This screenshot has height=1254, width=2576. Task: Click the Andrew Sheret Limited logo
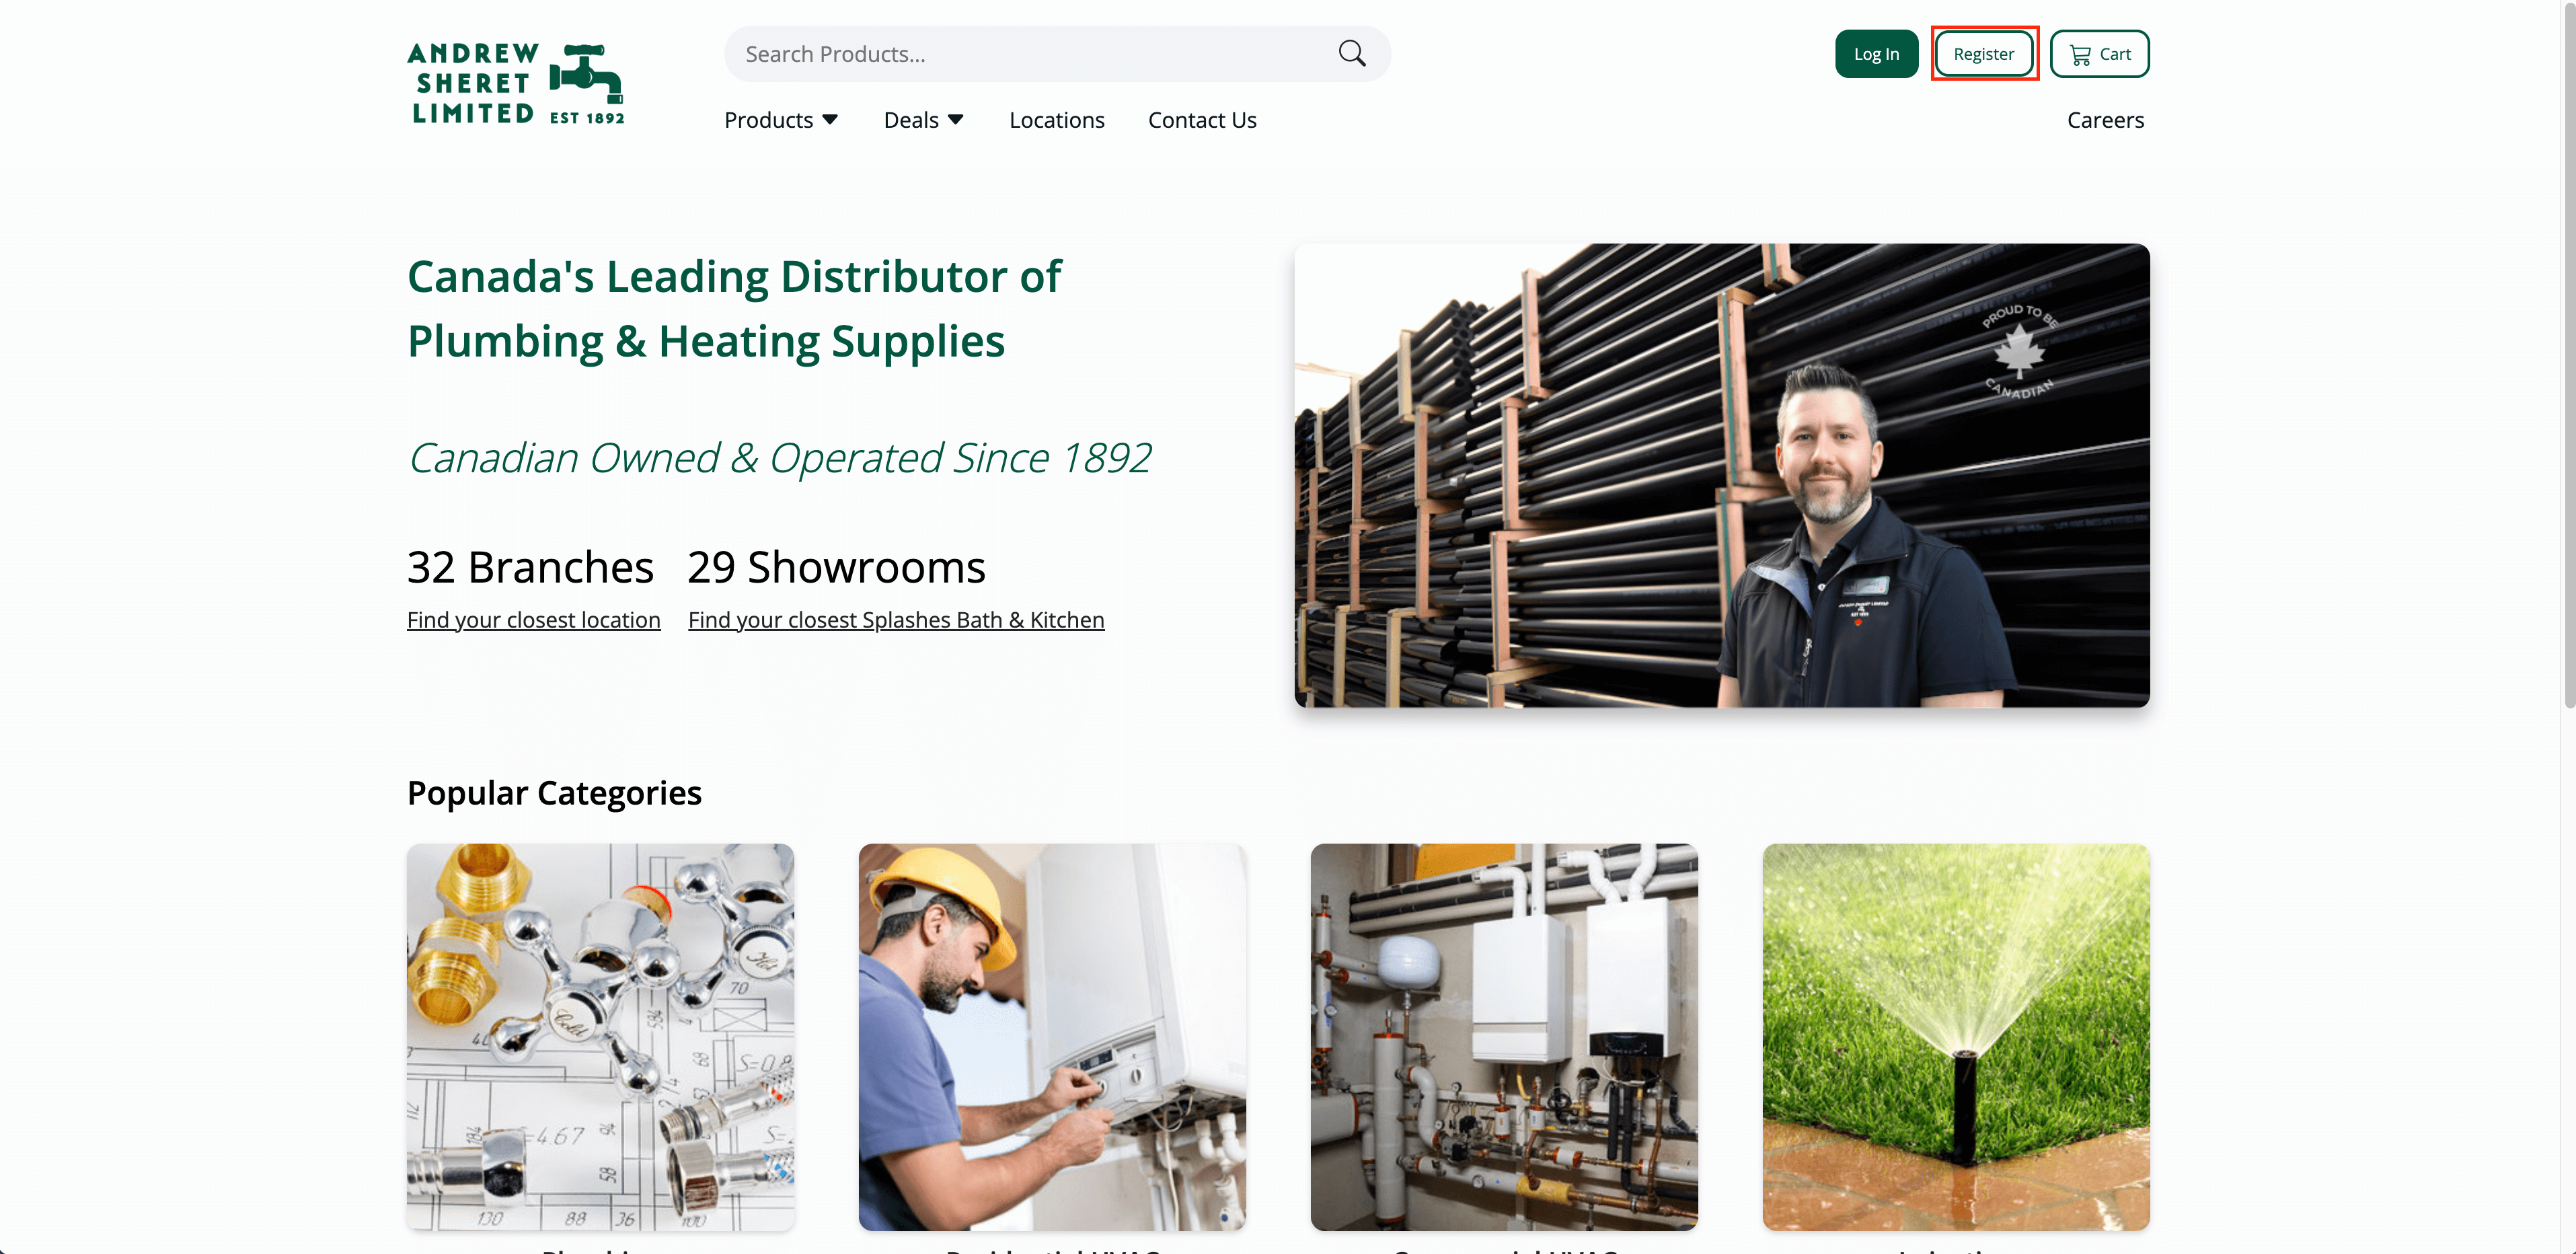(516, 84)
